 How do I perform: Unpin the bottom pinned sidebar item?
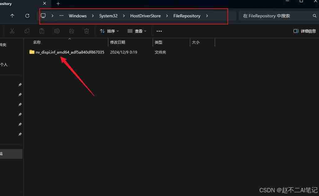coord(20,134)
